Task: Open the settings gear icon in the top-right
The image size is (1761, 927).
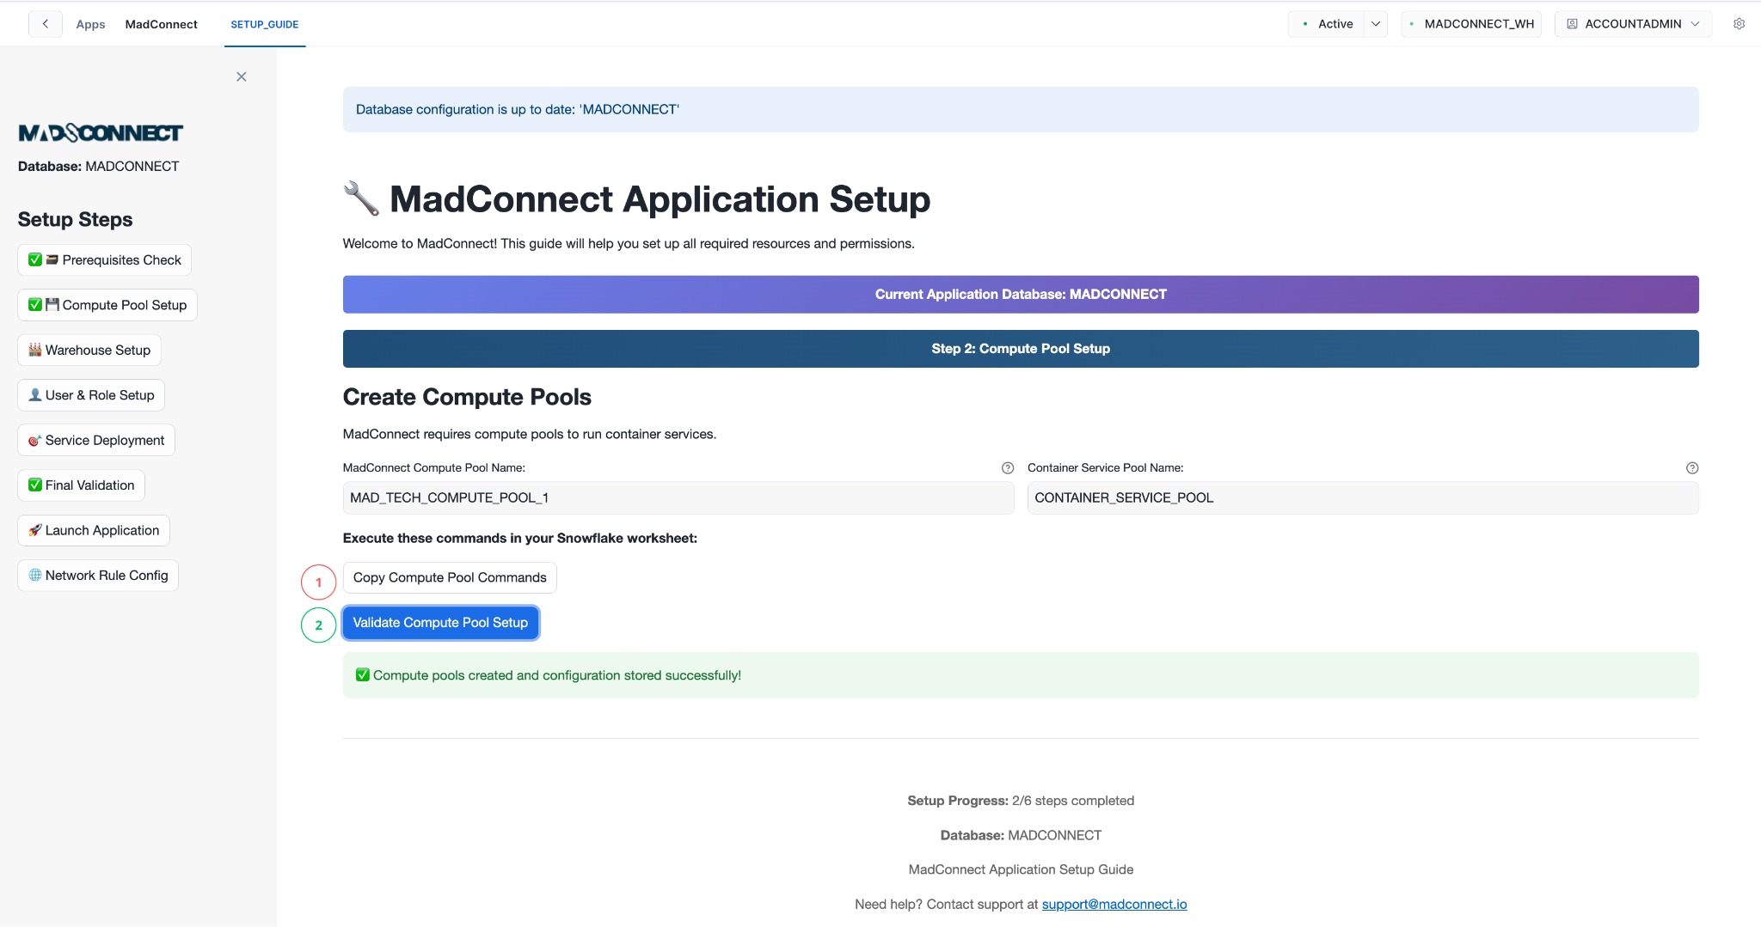Action: [1739, 24]
